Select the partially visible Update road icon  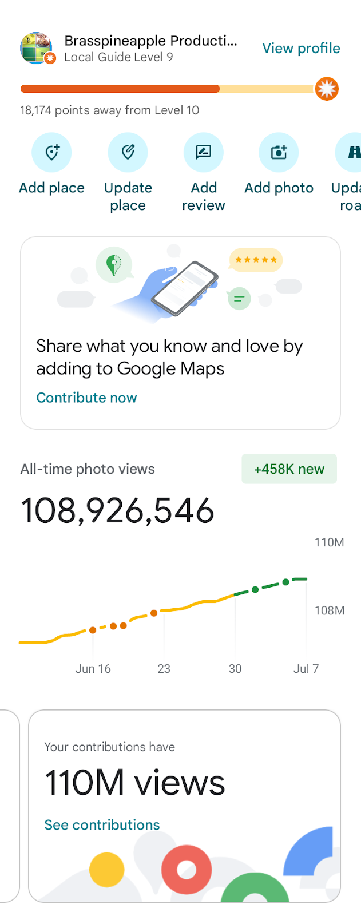coord(348,152)
